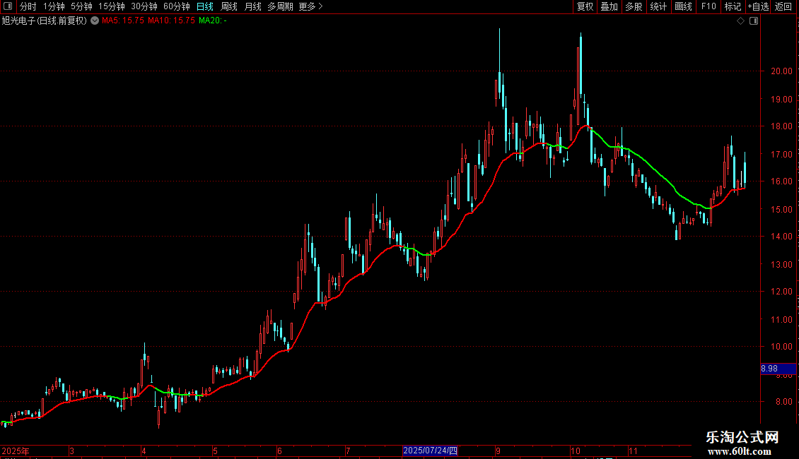Image resolution: width=799 pixels, height=459 pixels.
Task: Click month 6 on the time axis
Action: 279,451
